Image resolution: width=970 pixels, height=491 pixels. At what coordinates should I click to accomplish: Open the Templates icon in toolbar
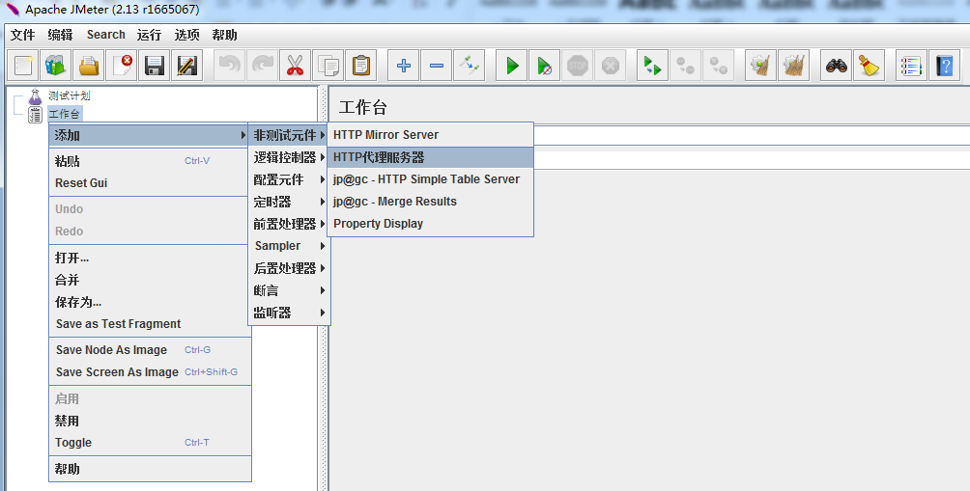click(56, 66)
